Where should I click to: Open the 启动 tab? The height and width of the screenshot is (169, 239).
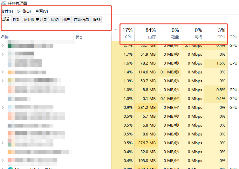point(55,20)
